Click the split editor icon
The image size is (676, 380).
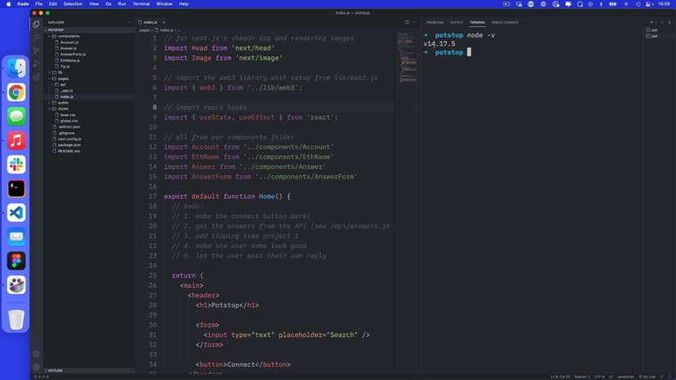click(x=407, y=22)
